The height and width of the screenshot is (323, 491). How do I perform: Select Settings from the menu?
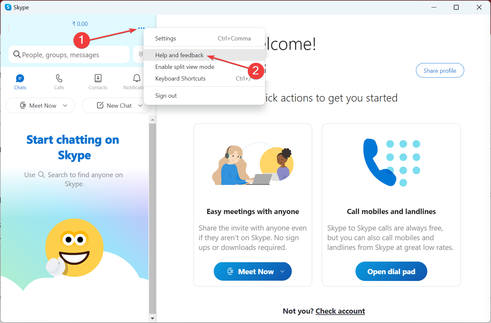tap(204, 38)
